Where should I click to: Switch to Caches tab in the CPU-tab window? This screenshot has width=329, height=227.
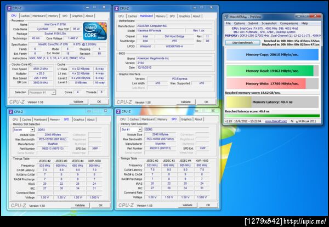point(25,16)
